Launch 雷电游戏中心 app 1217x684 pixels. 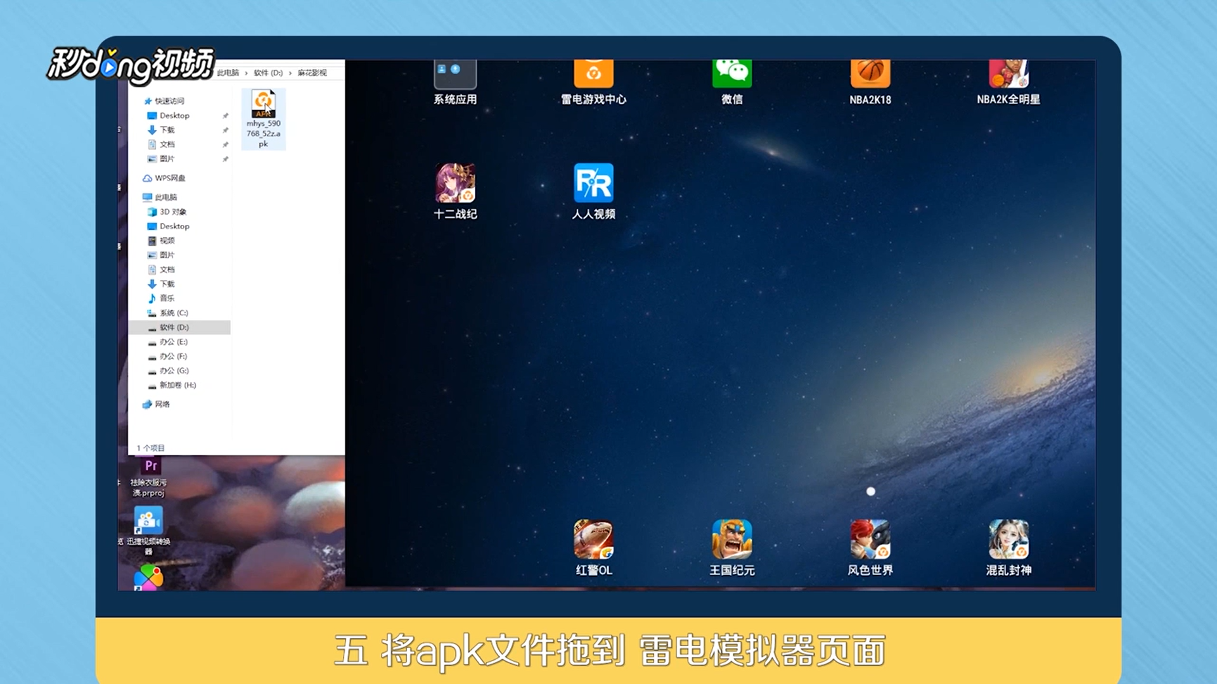pyautogui.click(x=593, y=75)
